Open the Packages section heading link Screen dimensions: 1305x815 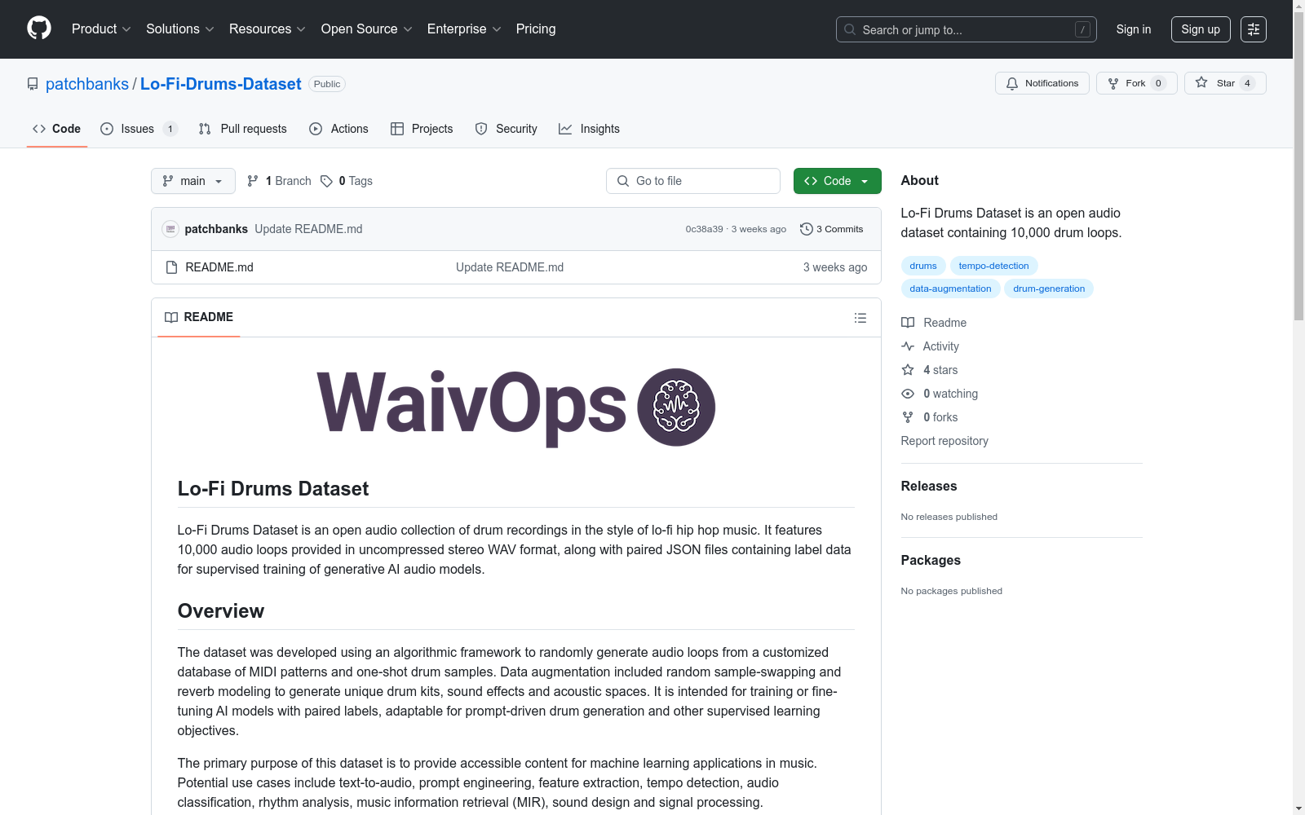931,560
